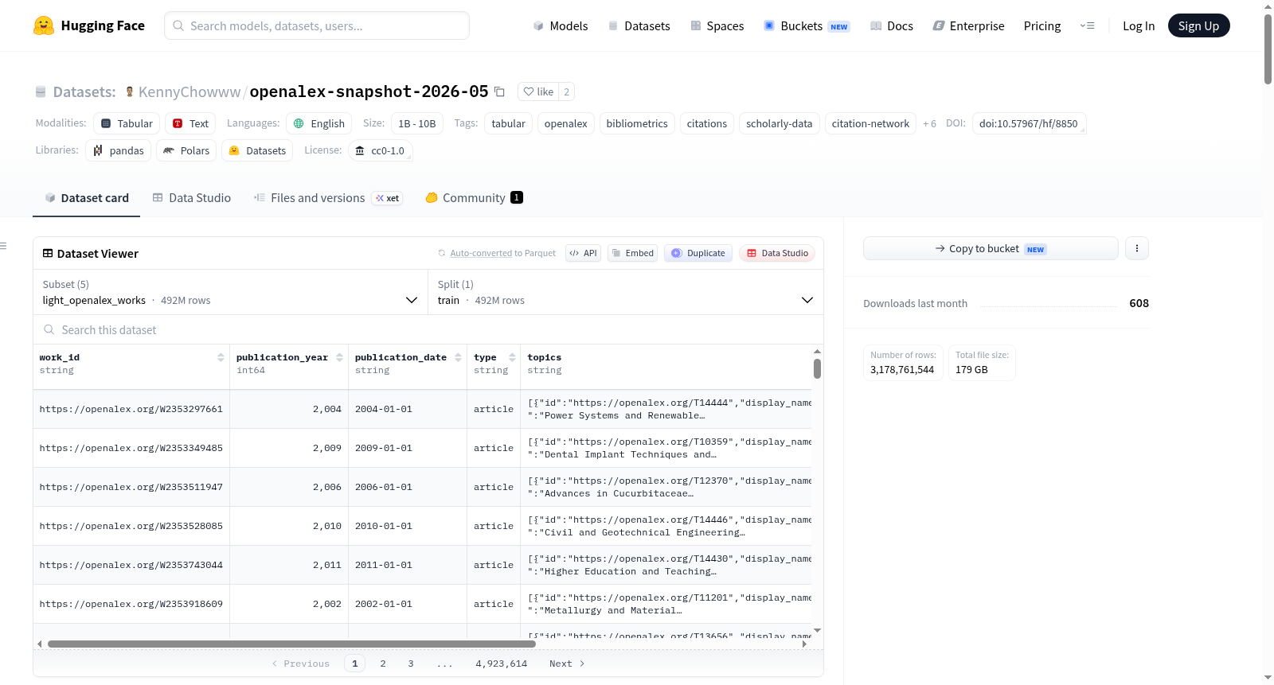Sort by type column arrows
Image resolution: width=1274 pixels, height=685 pixels.
(x=512, y=357)
